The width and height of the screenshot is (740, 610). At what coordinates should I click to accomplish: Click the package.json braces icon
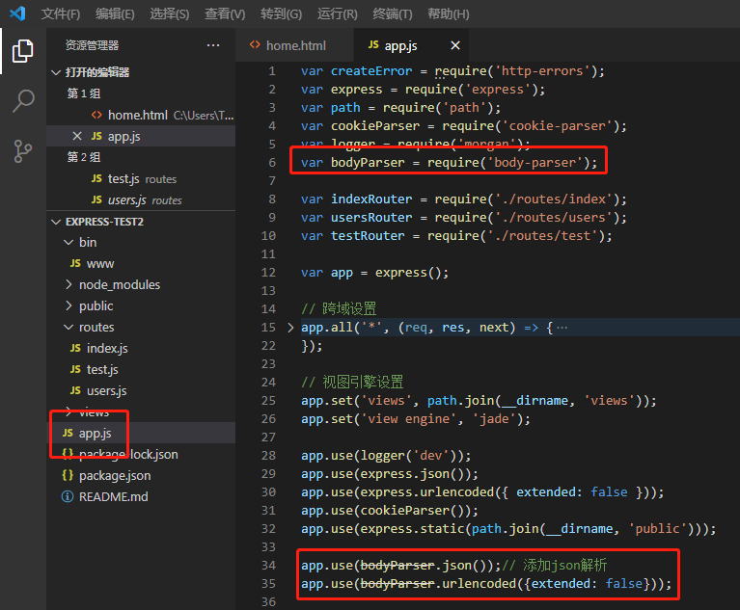[68, 475]
